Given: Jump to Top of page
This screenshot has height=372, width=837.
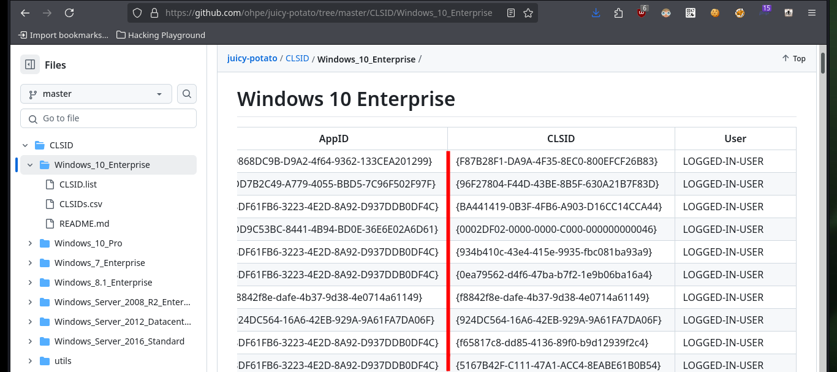Looking at the screenshot, I should coord(793,58).
